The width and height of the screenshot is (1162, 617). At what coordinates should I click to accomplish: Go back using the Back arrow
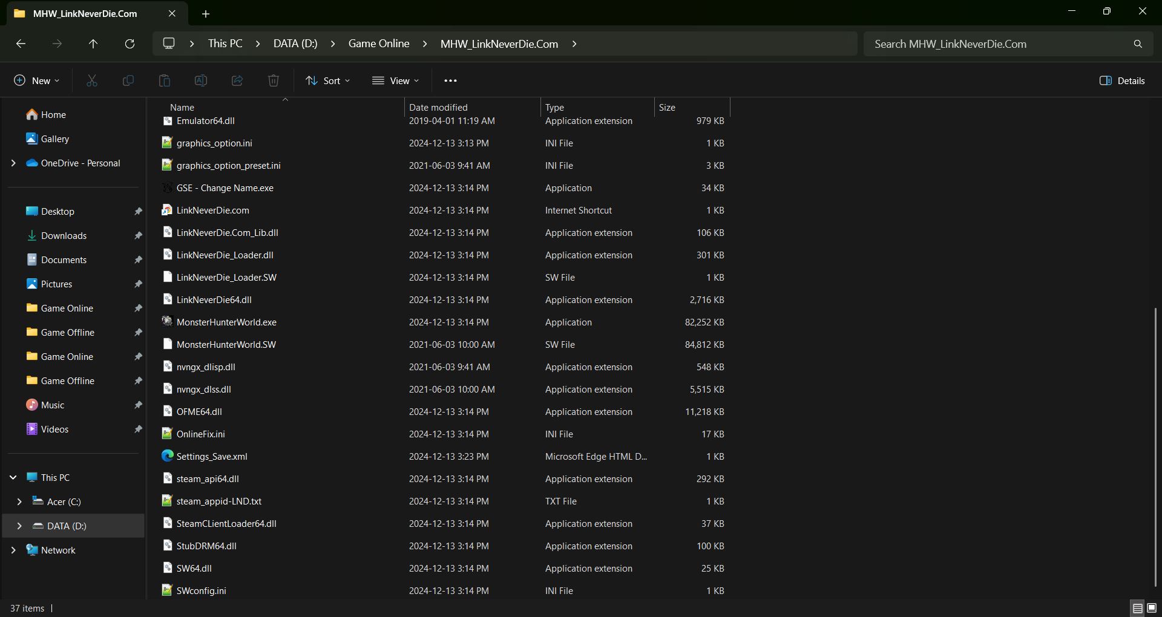(x=21, y=44)
